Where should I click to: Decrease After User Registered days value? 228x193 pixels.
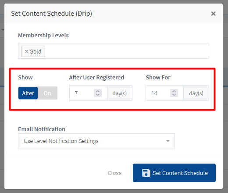(98, 95)
